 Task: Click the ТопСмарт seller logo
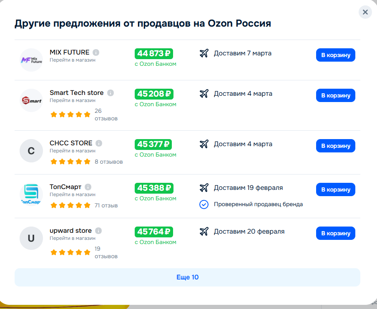click(x=31, y=194)
